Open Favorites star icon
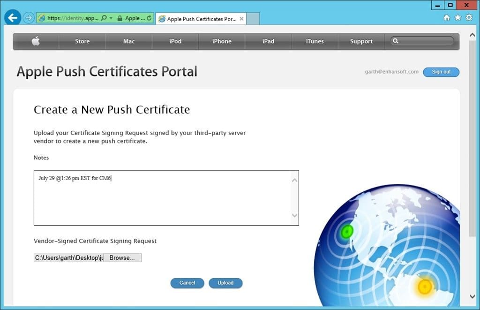 (457, 18)
